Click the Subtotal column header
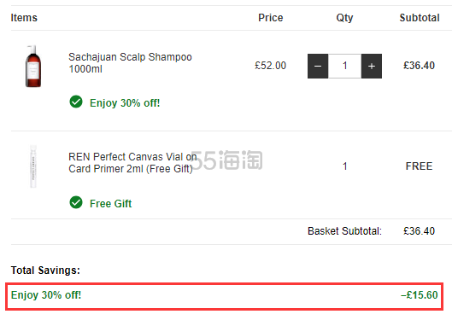The height and width of the screenshot is (320, 452). 420,18
